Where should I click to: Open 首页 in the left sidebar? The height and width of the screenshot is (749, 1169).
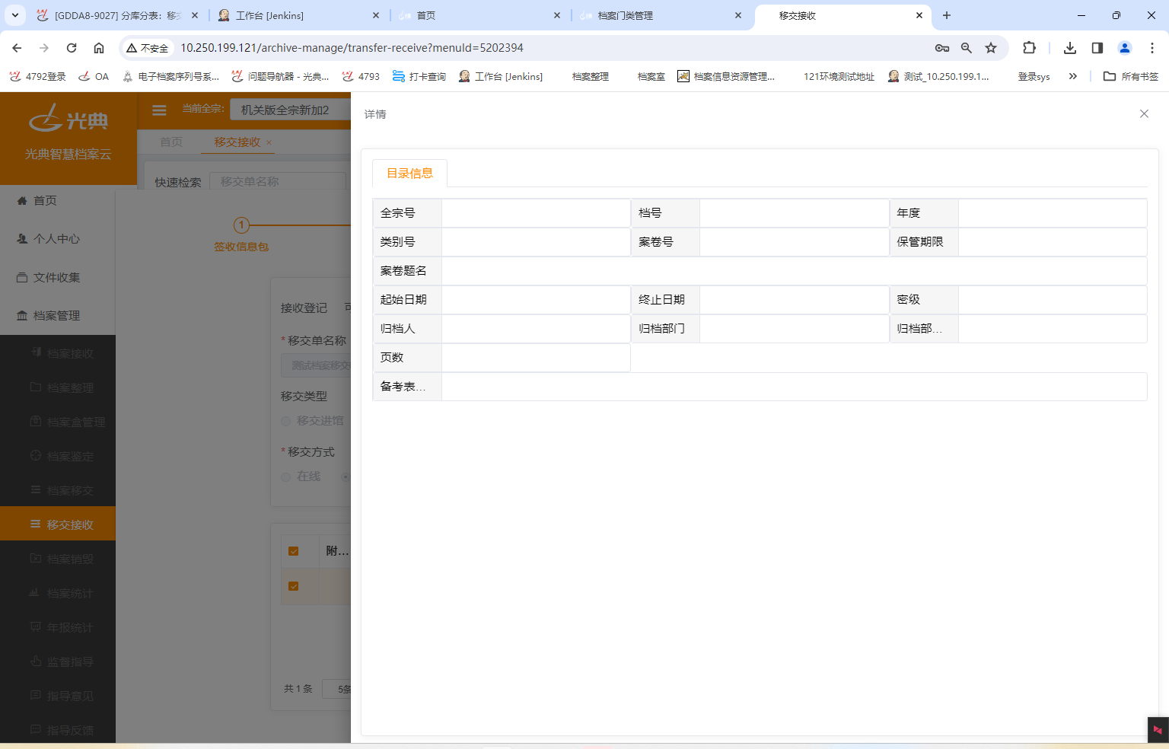45,201
